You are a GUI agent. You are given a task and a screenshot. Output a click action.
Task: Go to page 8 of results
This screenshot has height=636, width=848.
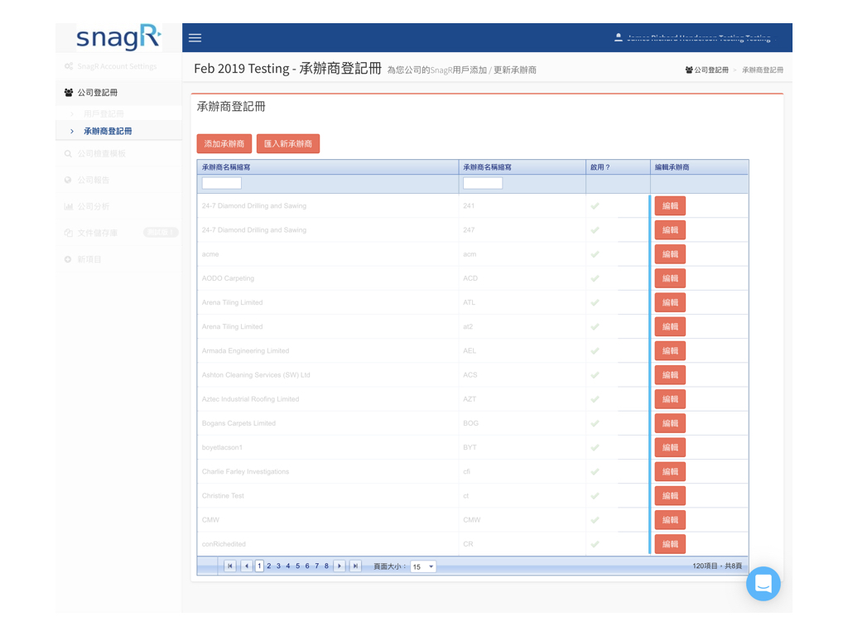point(326,566)
